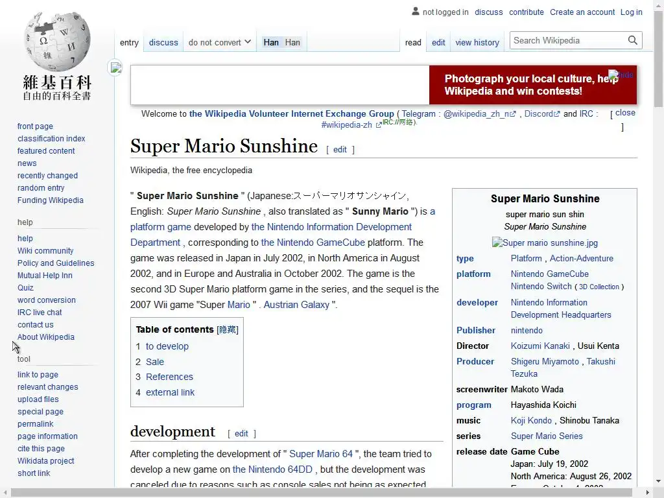Open the Nintendo GameCube link in intro
The image size is (664, 498).
pos(313,243)
